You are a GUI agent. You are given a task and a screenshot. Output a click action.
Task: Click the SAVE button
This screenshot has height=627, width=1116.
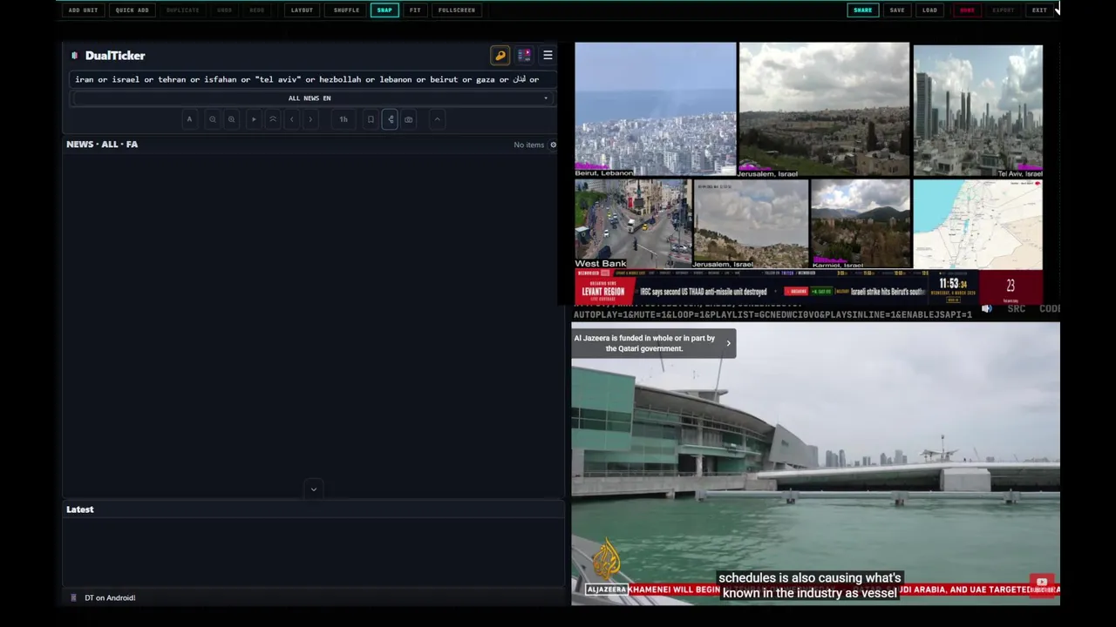(x=897, y=10)
